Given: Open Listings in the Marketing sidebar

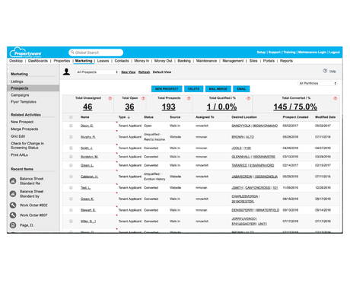Looking at the screenshot, I should (17, 81).
